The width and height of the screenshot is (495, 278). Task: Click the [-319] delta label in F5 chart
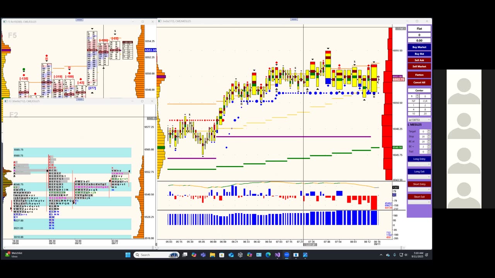pos(58,76)
